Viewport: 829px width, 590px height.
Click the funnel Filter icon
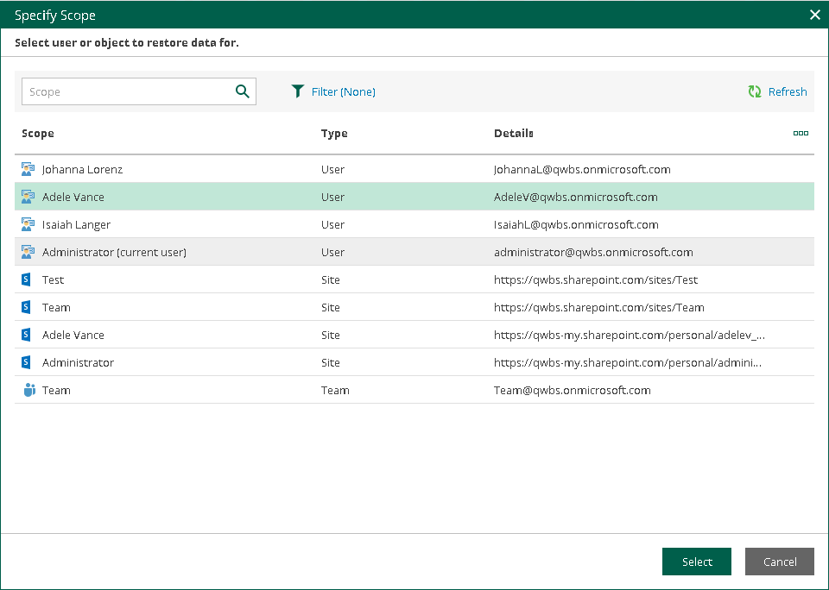click(x=298, y=91)
